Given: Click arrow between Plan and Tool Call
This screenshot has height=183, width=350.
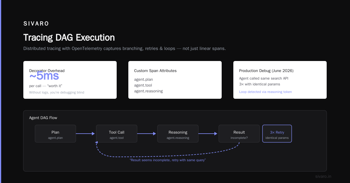Looking at the screenshot, I should [85, 134].
